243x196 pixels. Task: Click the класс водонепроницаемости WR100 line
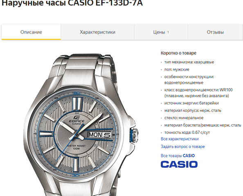tap(198, 93)
